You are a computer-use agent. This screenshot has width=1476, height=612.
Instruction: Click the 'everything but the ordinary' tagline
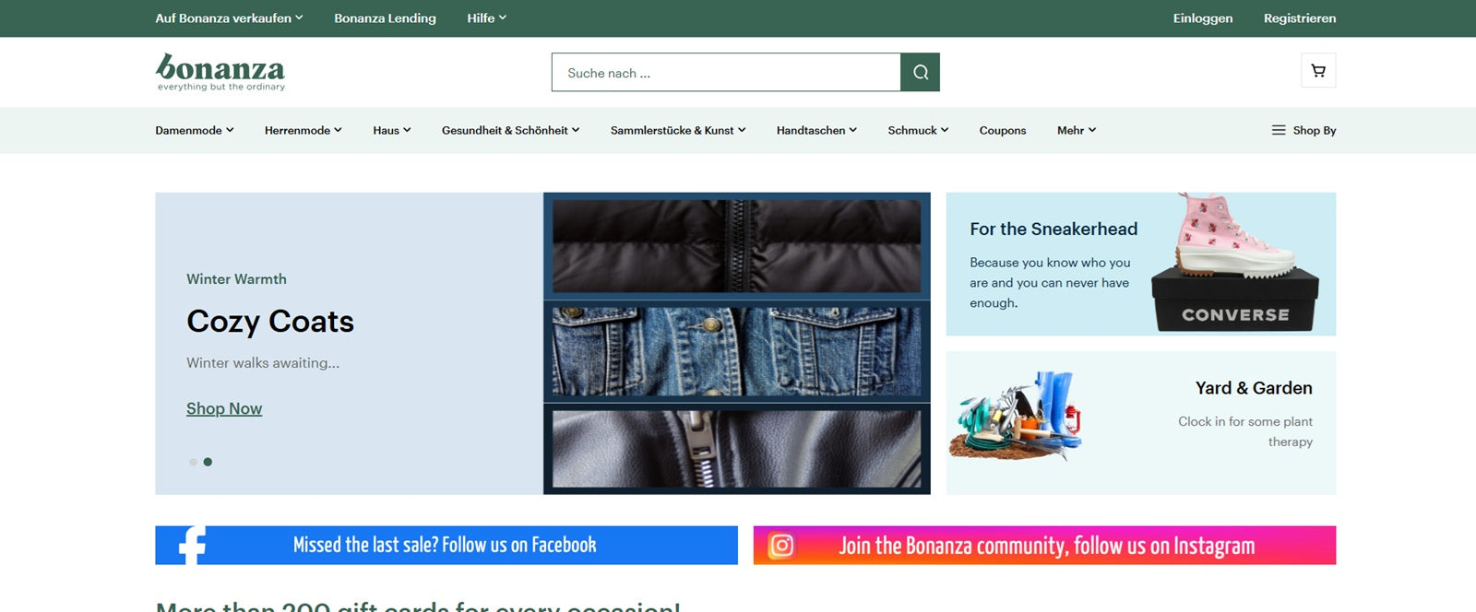point(221,87)
